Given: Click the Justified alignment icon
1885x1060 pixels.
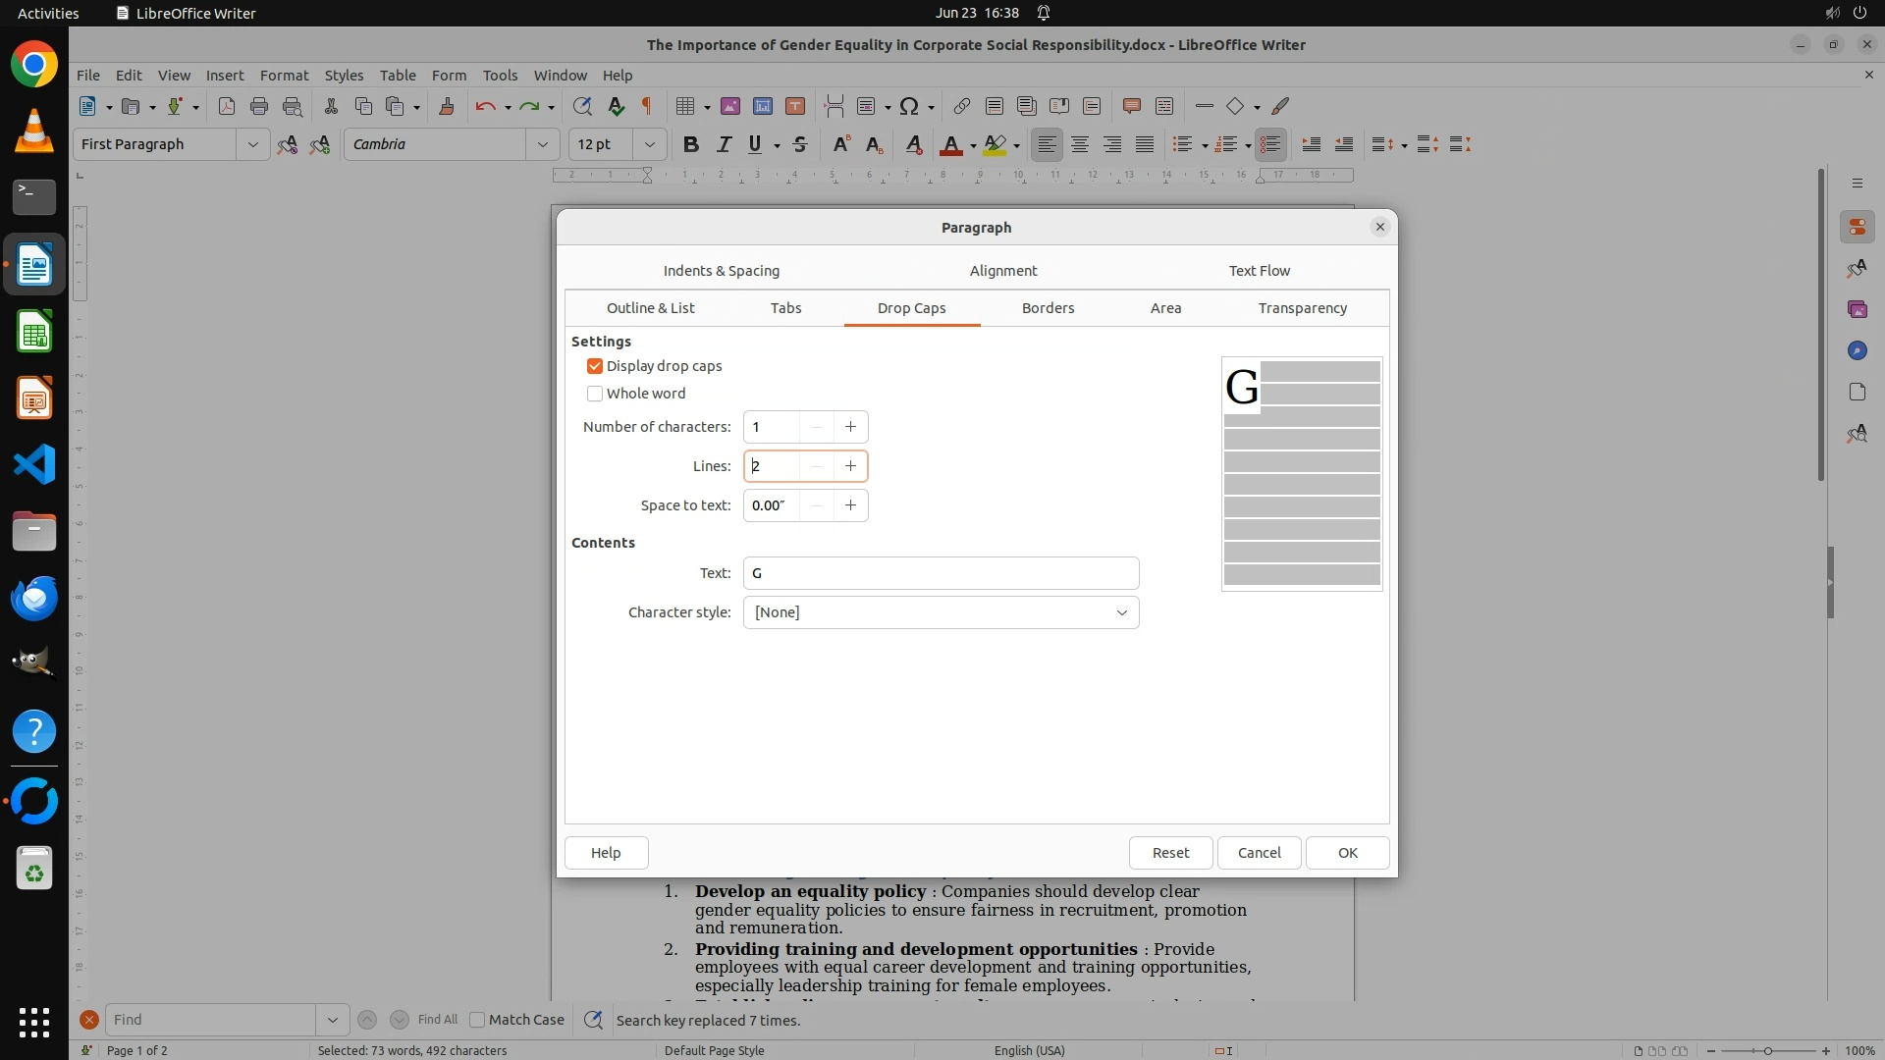Looking at the screenshot, I should point(1145,144).
